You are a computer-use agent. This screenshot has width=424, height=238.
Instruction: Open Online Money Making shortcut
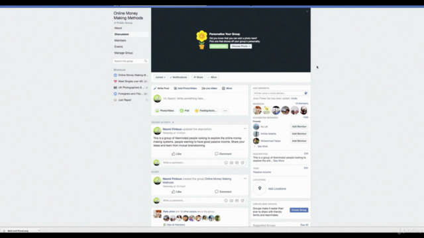[x=131, y=75]
